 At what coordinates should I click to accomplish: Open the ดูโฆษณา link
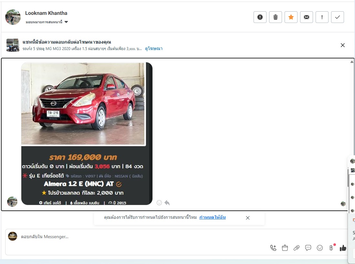pyautogui.click(x=154, y=48)
